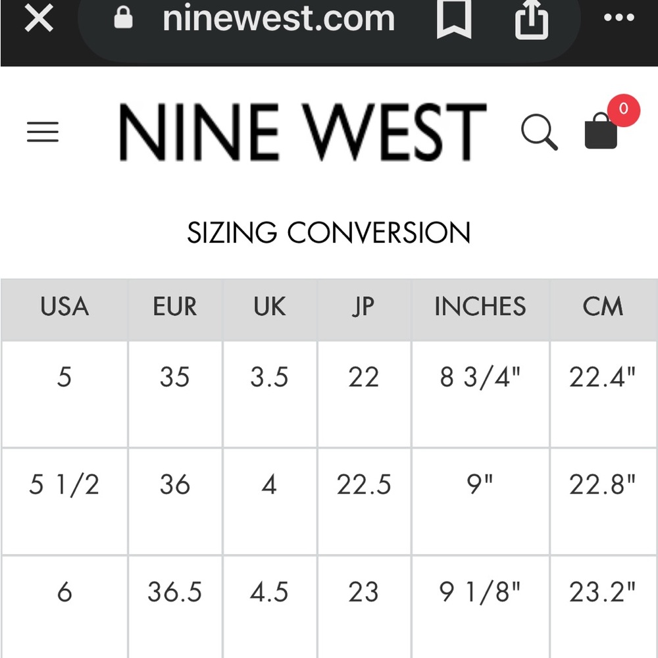Viewport: 658px width, 658px height.
Task: Select the INCHES column header
Action: (480, 310)
